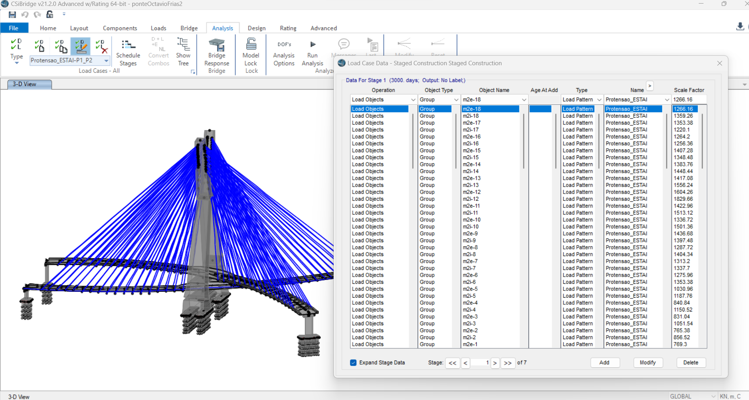The height and width of the screenshot is (400, 749).
Task: Switch to the Design ribbon tab
Action: [x=256, y=28]
